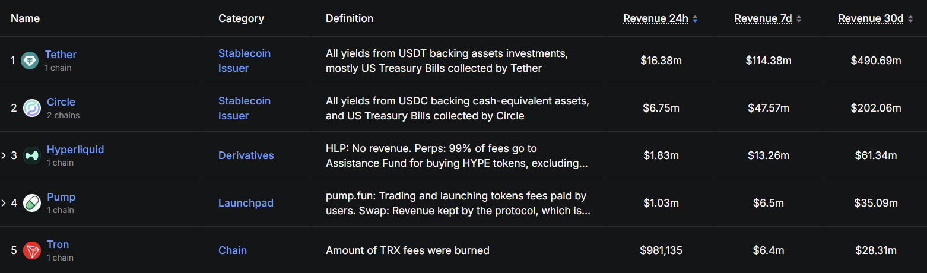Open Tether's Stablecoin Issuer category

click(x=244, y=61)
